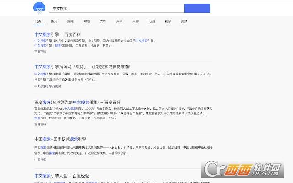293x183 pixels.
Task: Open result 中文搜索引擎指南网「搜网」title
Action: pyautogui.click(x=82, y=67)
